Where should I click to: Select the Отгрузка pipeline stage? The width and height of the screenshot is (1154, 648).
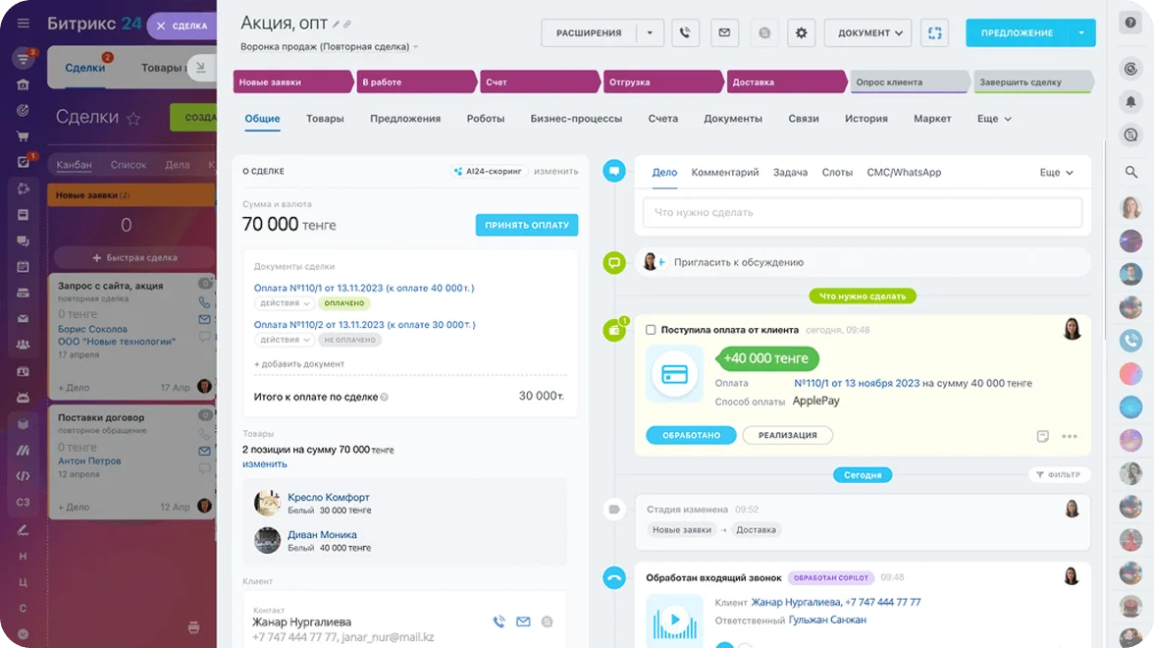tap(662, 81)
